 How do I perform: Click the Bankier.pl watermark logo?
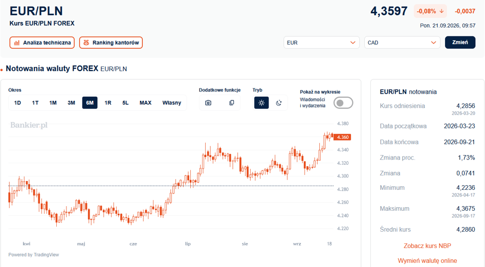pos(29,125)
